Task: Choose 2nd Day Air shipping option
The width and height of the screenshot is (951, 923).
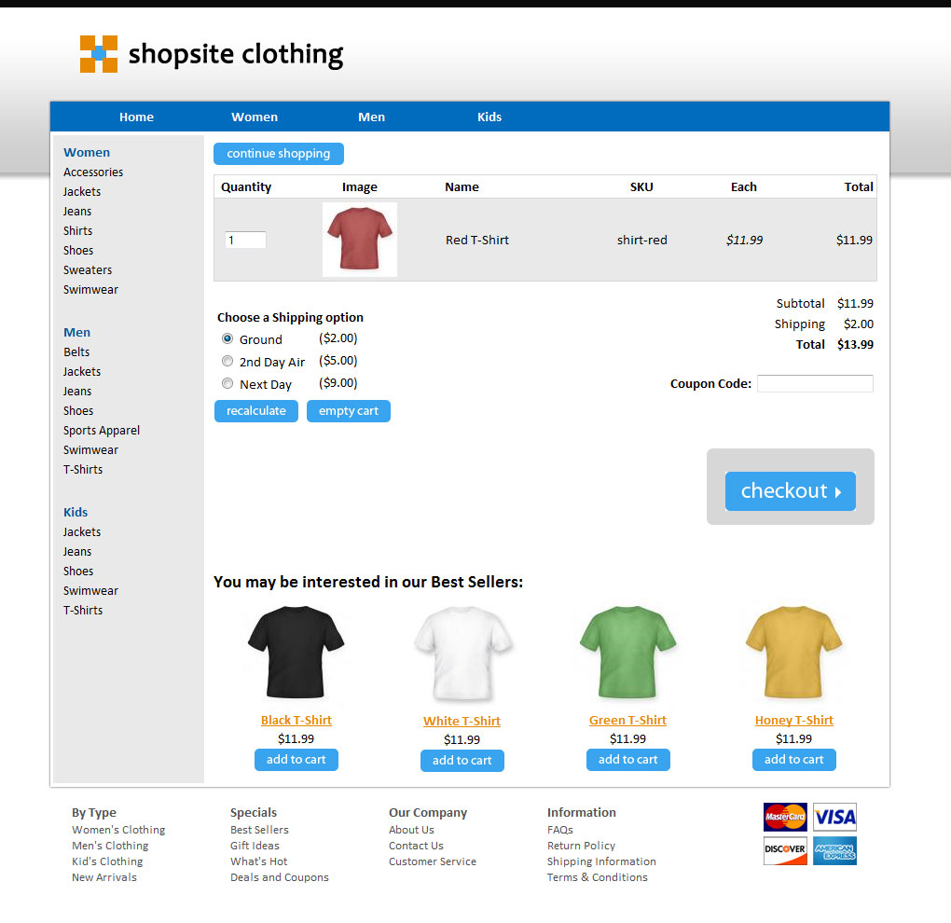Action: click(227, 361)
